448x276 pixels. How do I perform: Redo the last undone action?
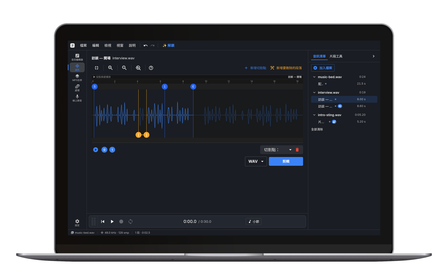[153, 45]
